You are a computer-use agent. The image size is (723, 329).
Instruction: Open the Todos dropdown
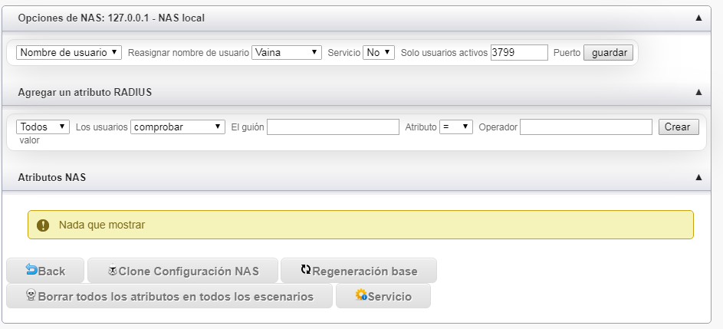43,127
